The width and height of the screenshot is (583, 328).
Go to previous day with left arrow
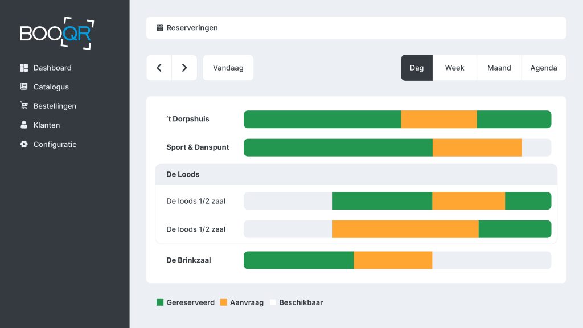coord(159,68)
